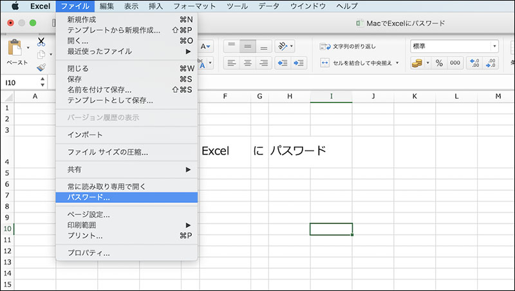Open the Copy options dropdown arrow

coord(51,54)
